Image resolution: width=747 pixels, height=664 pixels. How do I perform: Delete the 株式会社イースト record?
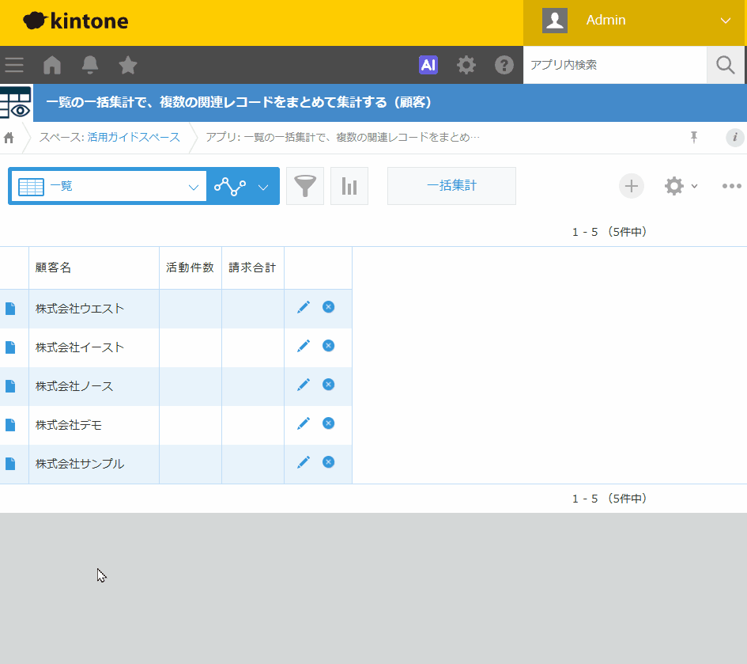(x=328, y=346)
